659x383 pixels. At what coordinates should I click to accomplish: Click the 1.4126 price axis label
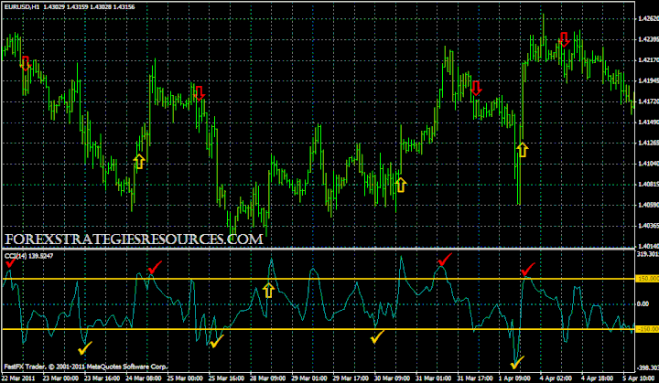648,143
